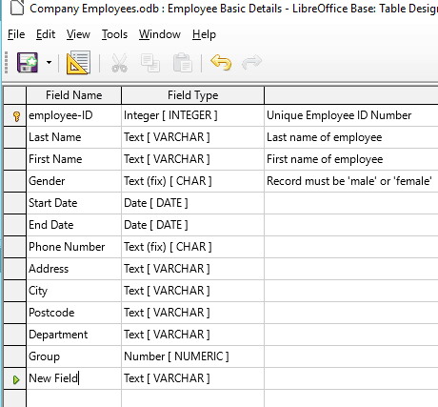Click 'Last name of employee' description
The height and width of the screenshot is (407, 438).
pos(324,137)
